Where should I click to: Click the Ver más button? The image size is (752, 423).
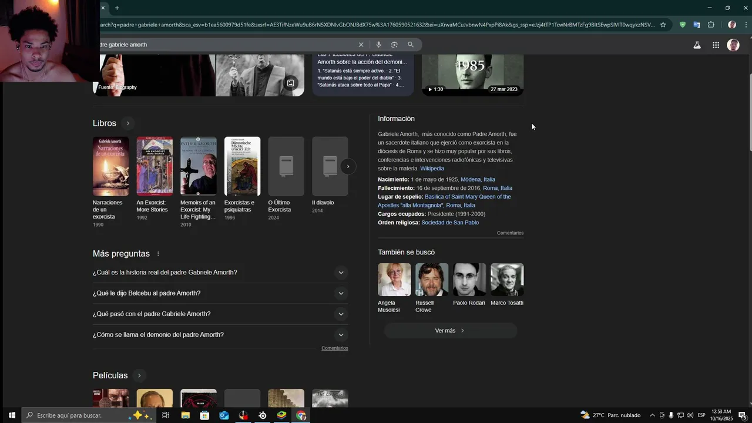[450, 331]
